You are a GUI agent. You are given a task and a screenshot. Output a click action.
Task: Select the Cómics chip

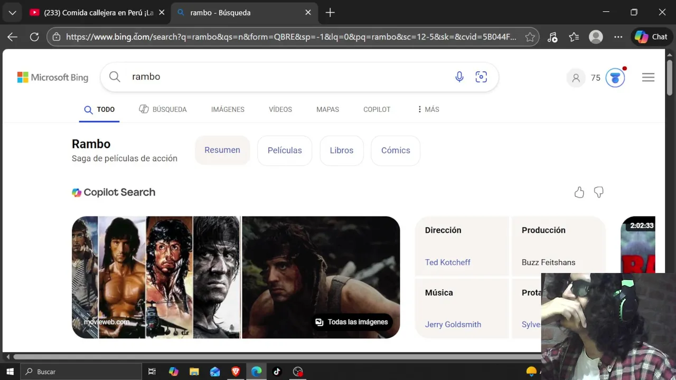[x=396, y=150]
